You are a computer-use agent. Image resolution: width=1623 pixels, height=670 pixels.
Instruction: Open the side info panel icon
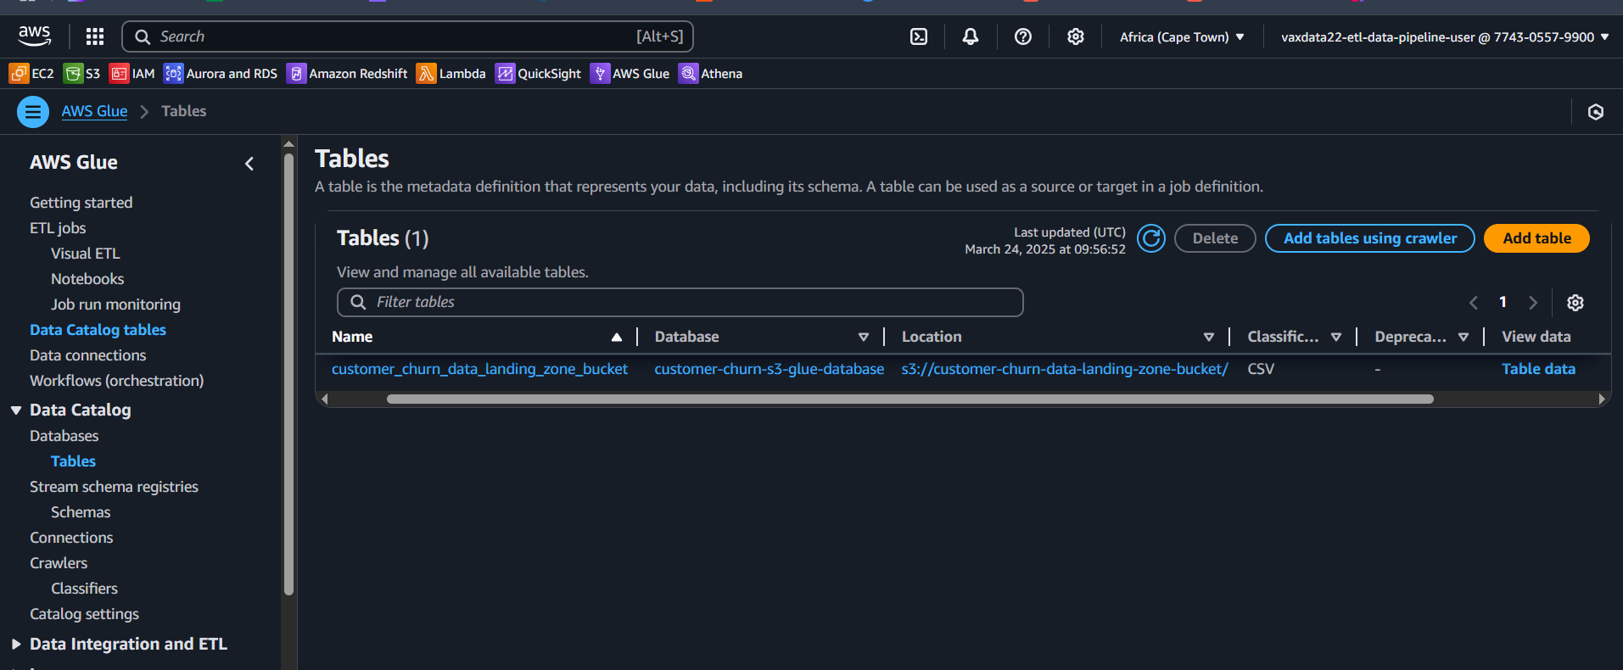click(x=1596, y=112)
